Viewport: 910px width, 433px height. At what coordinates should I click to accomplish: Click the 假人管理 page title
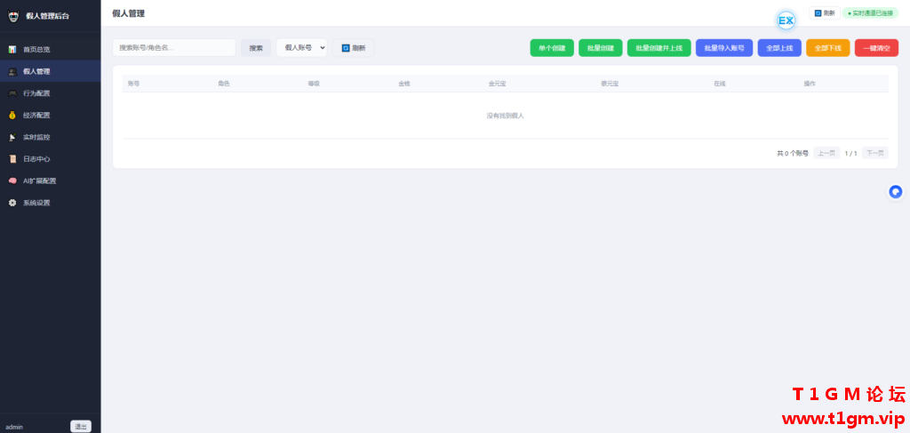128,13
